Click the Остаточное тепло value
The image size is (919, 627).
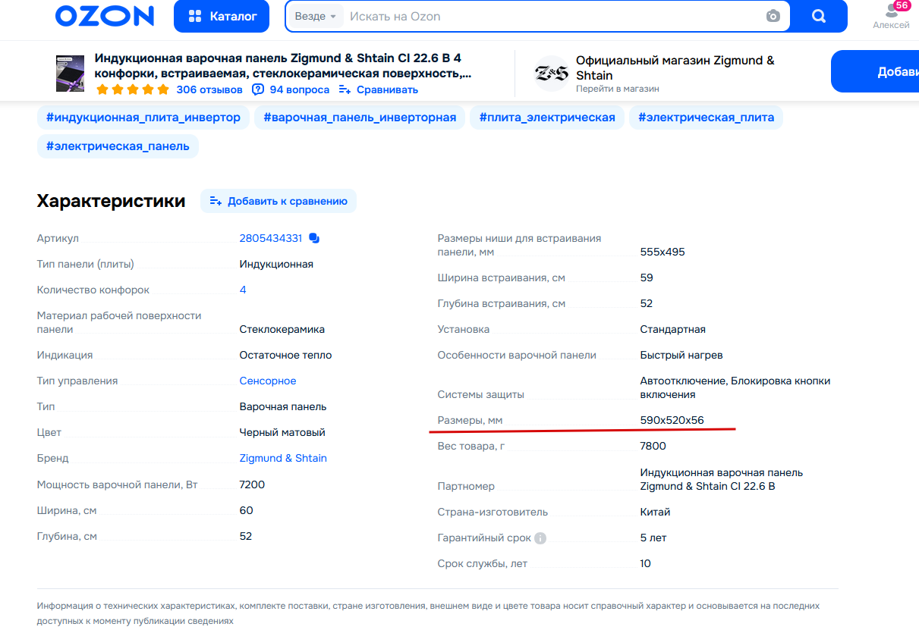286,355
